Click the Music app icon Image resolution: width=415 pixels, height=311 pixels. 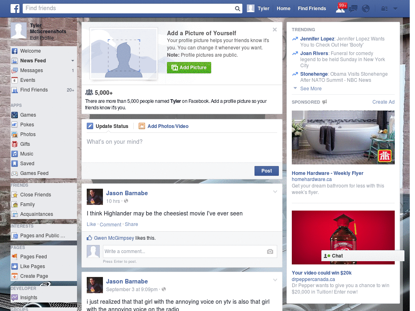(15, 154)
